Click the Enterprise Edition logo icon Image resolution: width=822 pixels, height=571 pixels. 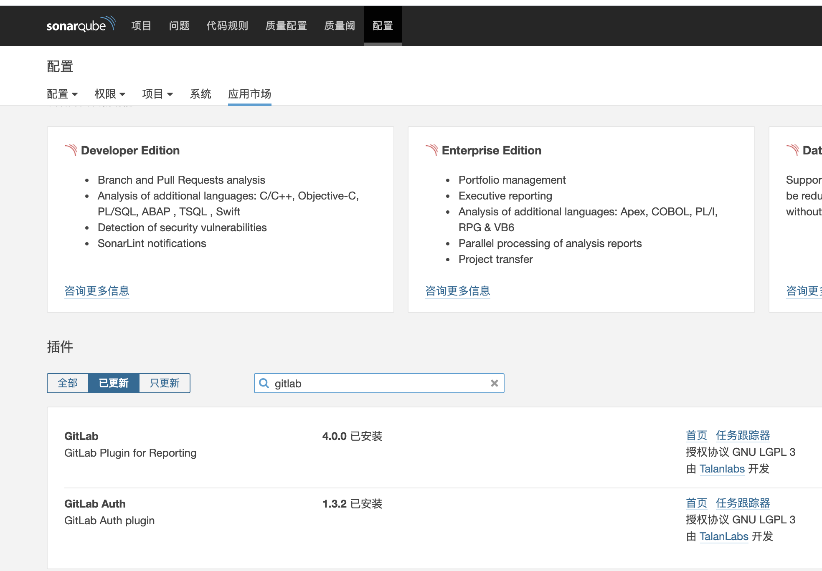click(x=432, y=150)
